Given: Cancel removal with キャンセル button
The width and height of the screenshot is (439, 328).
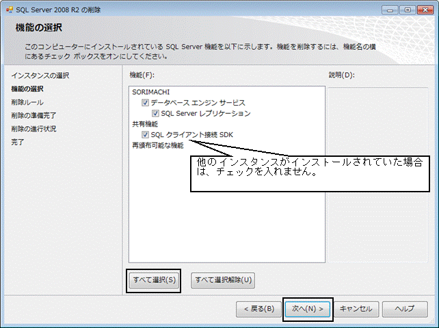Looking at the screenshot, I should (x=356, y=309).
